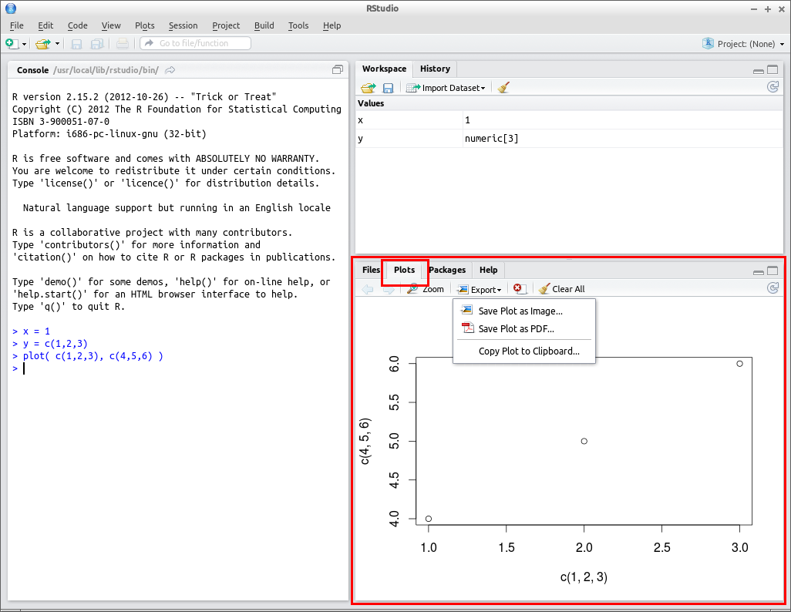Viewport: 791px width, 612px height.
Task: Choose Save Plot as Image... from Export menu
Action: click(x=524, y=311)
